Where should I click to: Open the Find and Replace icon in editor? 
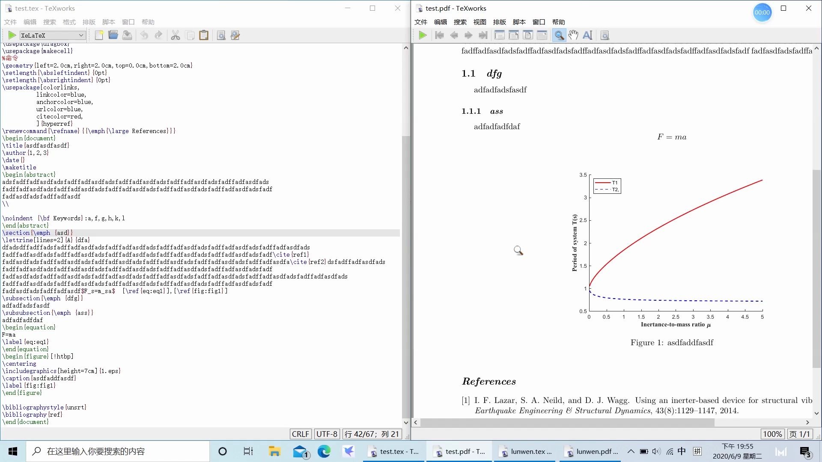pyautogui.click(x=235, y=36)
